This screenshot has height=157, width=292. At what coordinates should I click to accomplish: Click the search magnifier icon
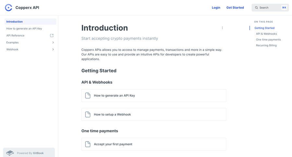pos(256,8)
